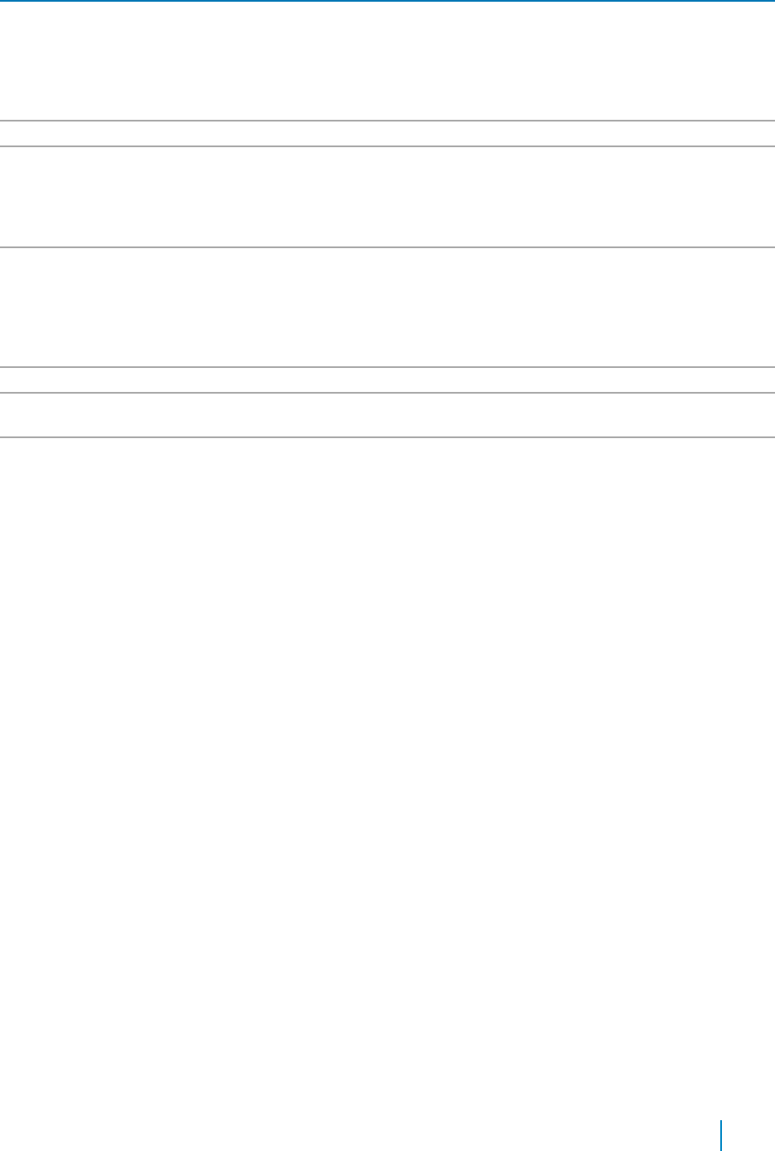Click the footer area right of the blue divider
Screen dimensions: 775x1151
[748, 1136]
